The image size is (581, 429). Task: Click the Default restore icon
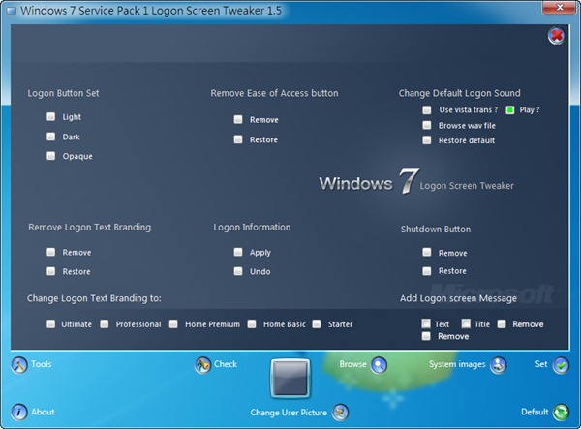pyautogui.click(x=561, y=412)
